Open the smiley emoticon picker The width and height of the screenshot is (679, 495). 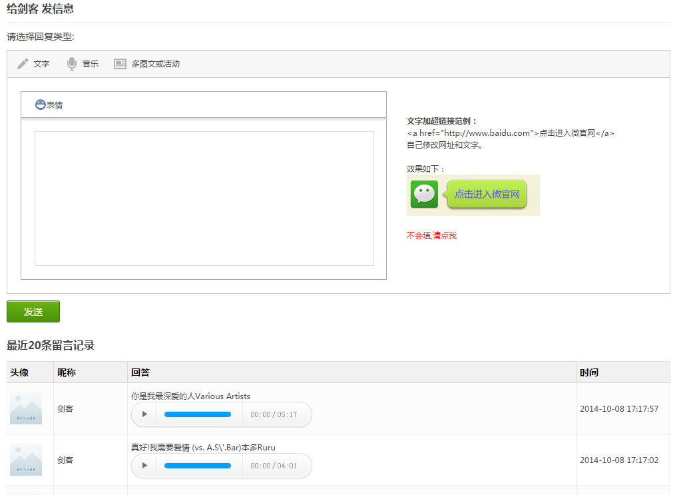pyautogui.click(x=40, y=105)
